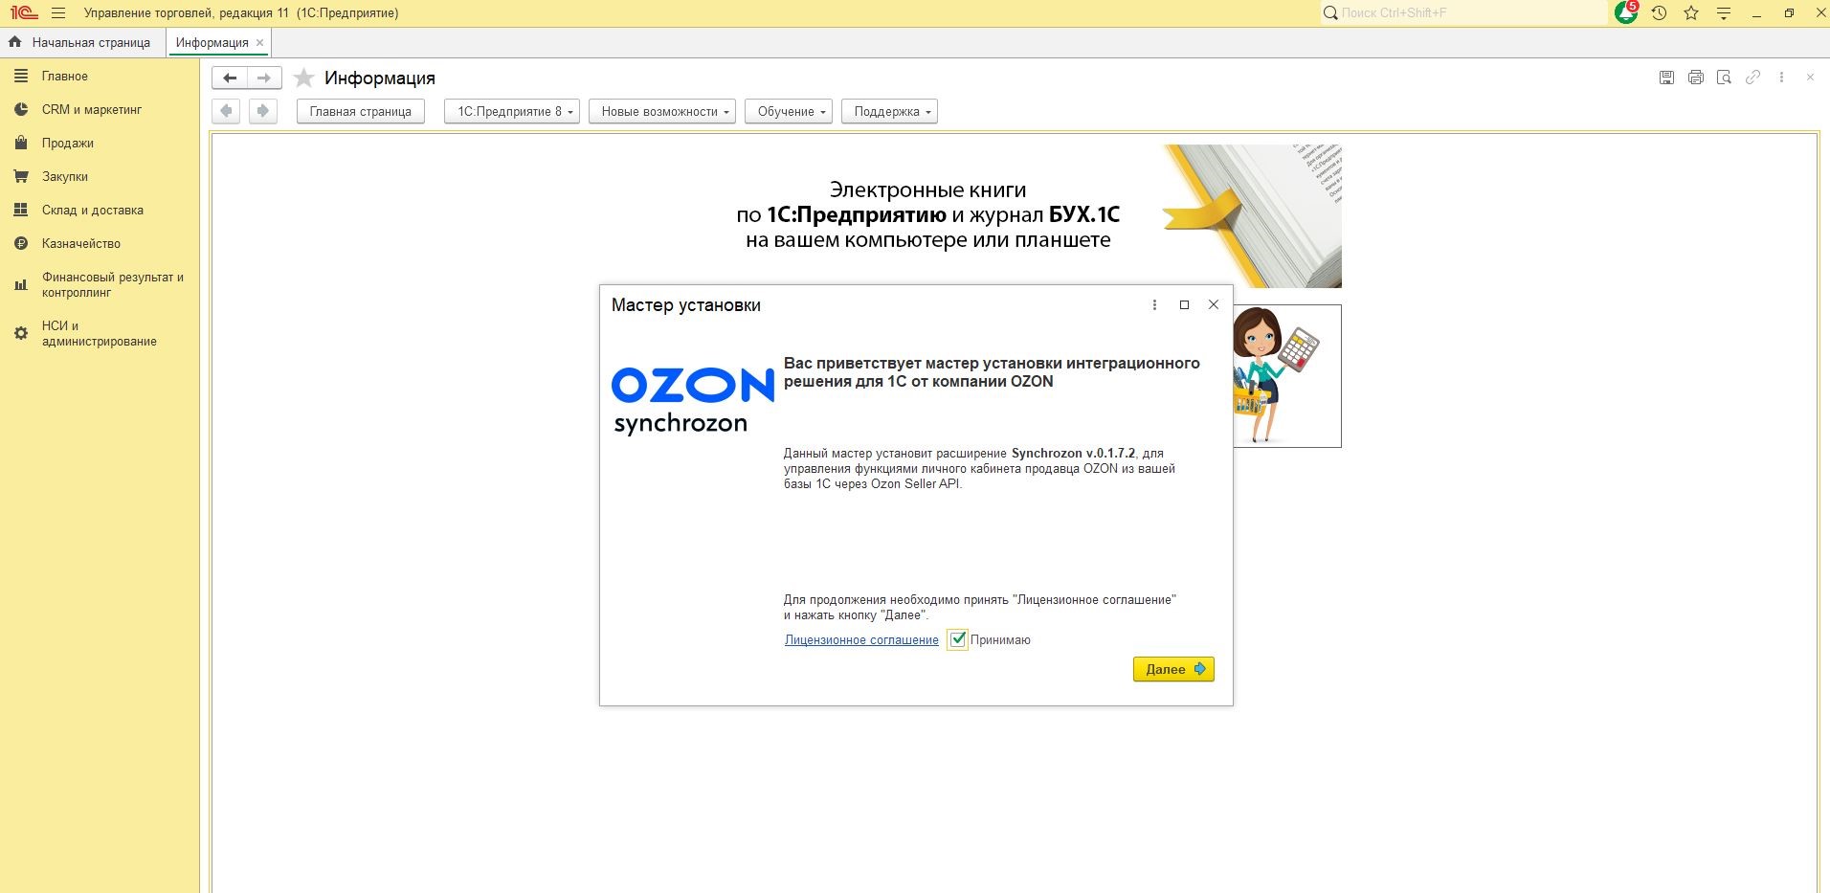1830x893 pixels.
Task: Open the Обучение dropdown
Action: (789, 111)
